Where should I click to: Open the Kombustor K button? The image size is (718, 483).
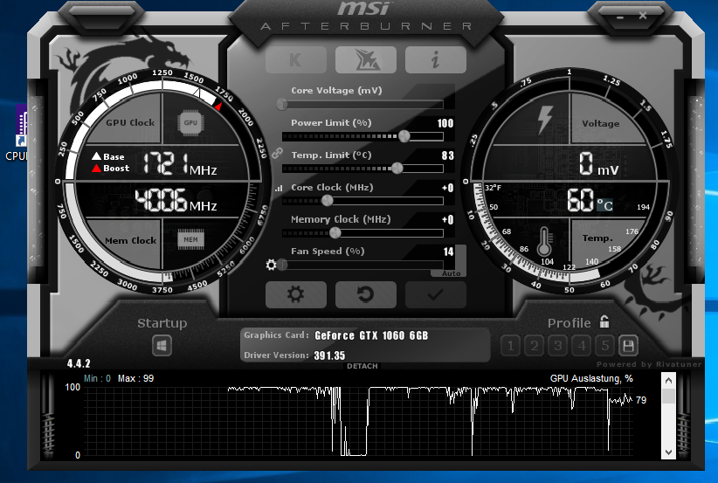tap(296, 60)
